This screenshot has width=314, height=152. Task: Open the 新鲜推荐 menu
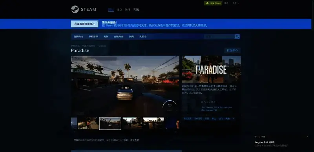pyautogui.click(x=93, y=36)
